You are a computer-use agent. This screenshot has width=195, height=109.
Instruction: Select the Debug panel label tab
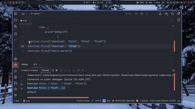coord(24,64)
